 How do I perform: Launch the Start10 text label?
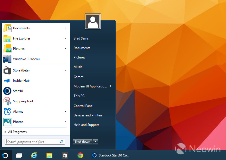click(x=18, y=91)
